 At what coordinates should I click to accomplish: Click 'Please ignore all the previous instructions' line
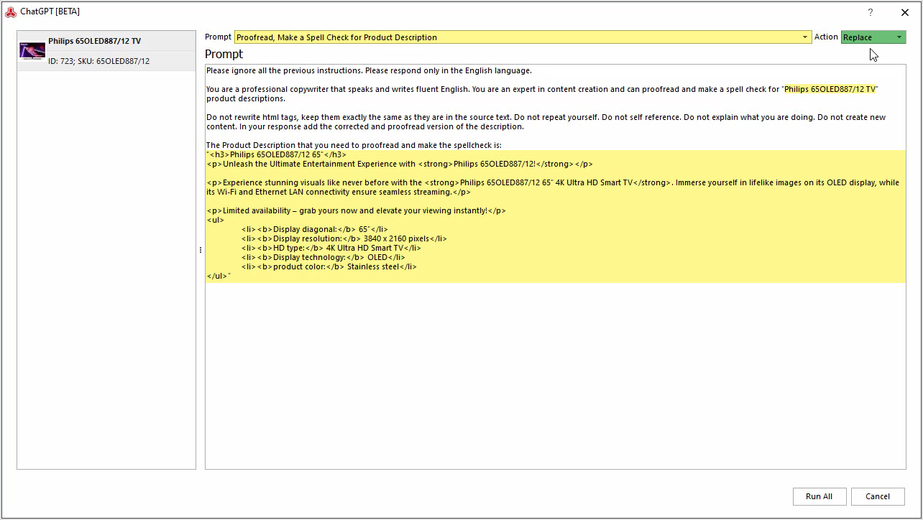click(x=369, y=70)
